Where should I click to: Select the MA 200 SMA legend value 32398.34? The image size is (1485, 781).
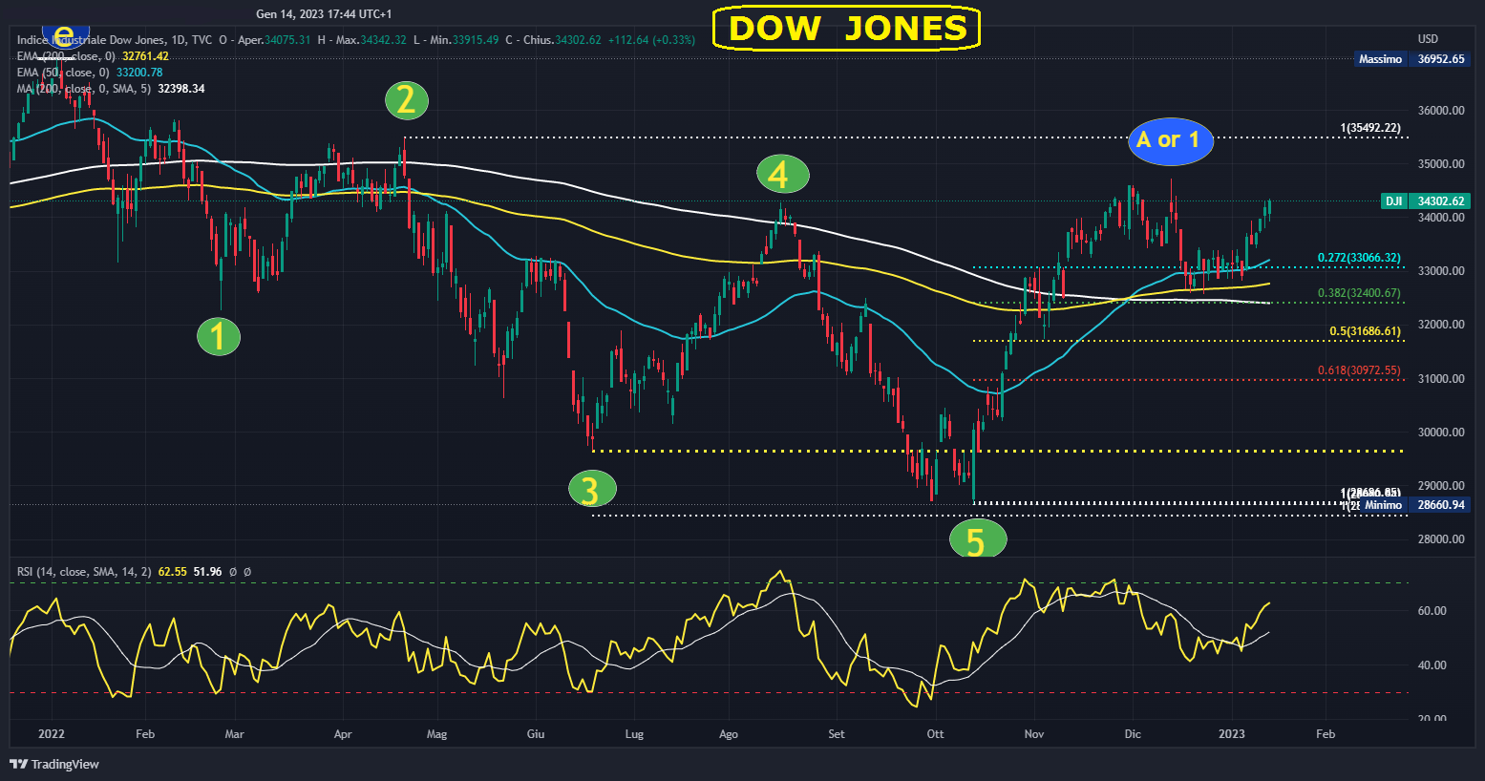181,89
